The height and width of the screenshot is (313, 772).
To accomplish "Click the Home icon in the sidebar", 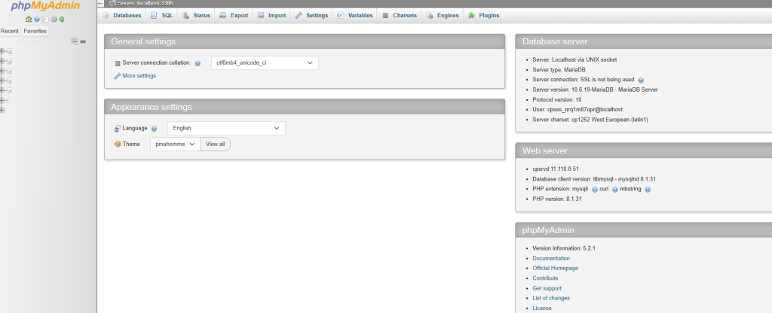I will click(28, 19).
